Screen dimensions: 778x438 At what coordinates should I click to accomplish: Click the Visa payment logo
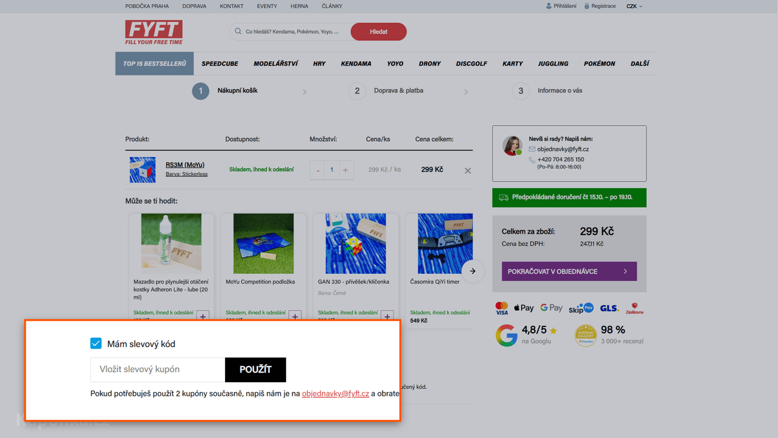coord(502,308)
